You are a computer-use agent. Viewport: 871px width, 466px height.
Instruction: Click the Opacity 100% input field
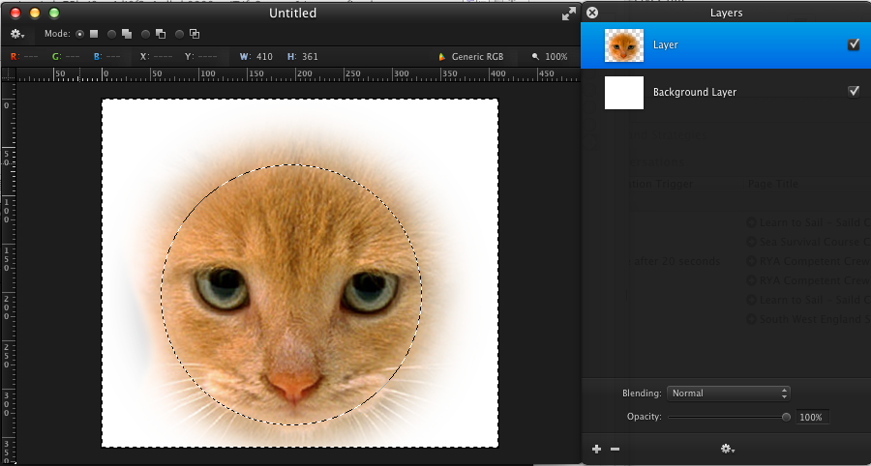click(811, 418)
